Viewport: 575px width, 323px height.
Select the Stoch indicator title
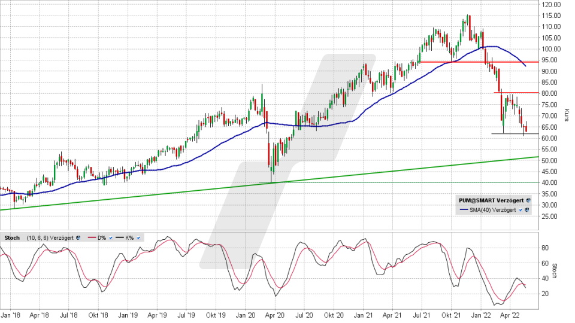pos(12,238)
